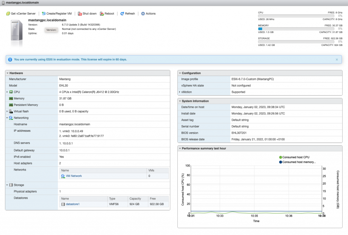Expand the vMotion row
The image size is (348, 235).
(179, 92)
